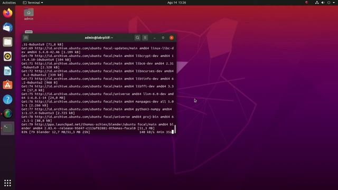
Task: Open Firefox from the dock
Action: 7,13
